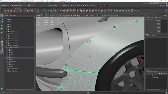Select the Lasso tool in the toolbox

tap(2, 19)
